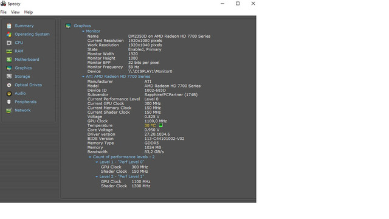
Task: Select monitor name DM2350D on AMD Radeon value
Action: tap(169, 36)
